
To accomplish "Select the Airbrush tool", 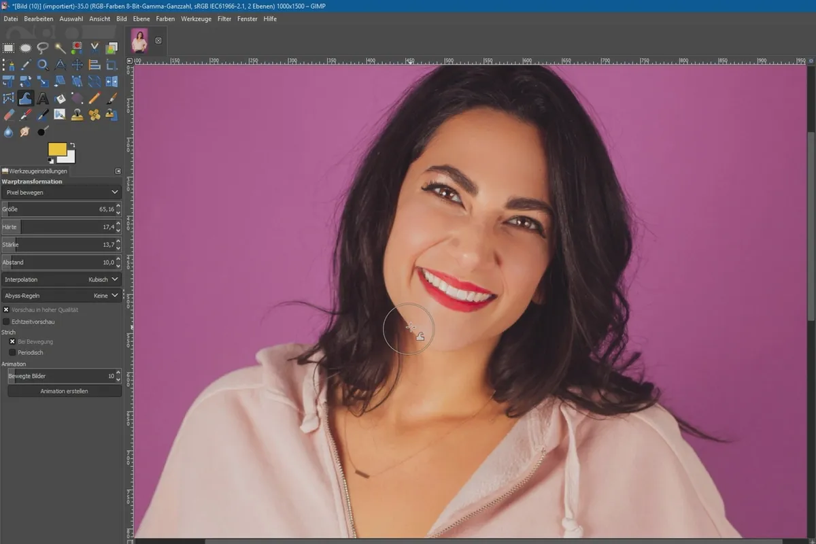I will pyautogui.click(x=26, y=116).
